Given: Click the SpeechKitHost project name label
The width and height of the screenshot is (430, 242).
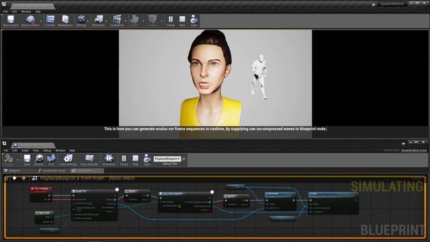Looking at the screenshot, I should (x=392, y=4).
